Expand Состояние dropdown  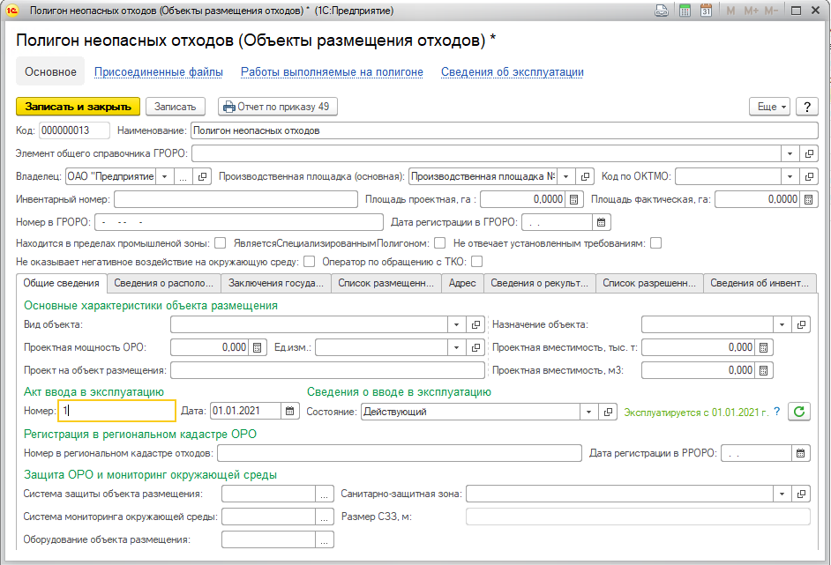pos(588,412)
